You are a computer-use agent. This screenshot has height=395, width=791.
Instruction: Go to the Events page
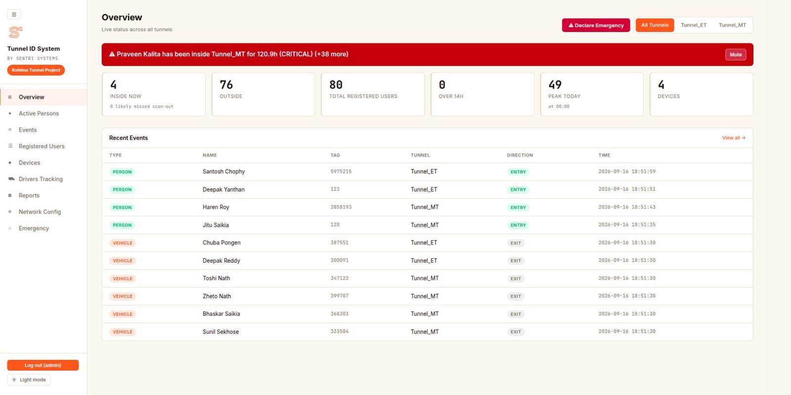pyautogui.click(x=44, y=130)
